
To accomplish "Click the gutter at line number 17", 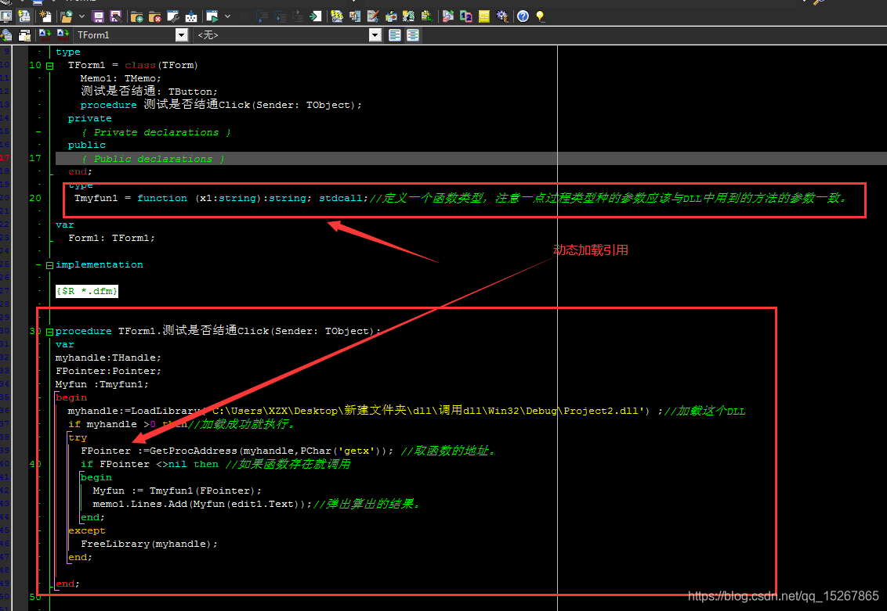I will click(35, 158).
